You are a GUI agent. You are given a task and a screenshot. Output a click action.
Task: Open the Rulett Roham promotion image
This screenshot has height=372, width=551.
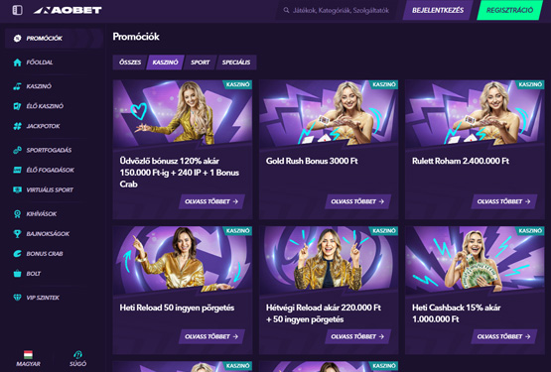(x=475, y=112)
